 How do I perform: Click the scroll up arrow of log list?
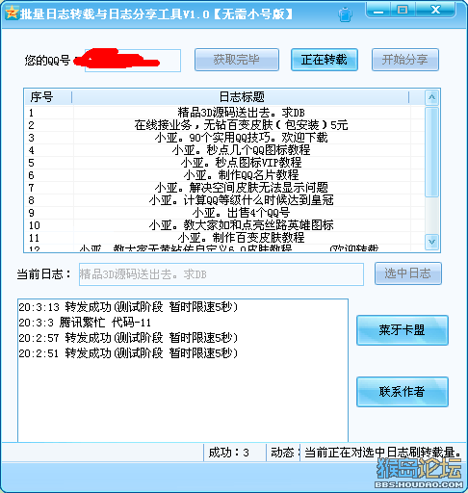pos(431,97)
